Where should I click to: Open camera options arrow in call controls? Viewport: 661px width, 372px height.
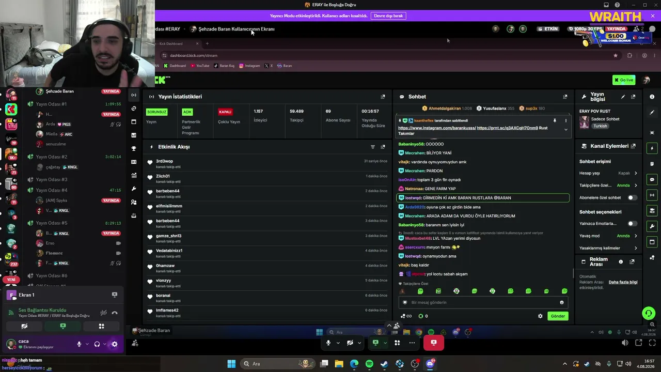(360, 343)
